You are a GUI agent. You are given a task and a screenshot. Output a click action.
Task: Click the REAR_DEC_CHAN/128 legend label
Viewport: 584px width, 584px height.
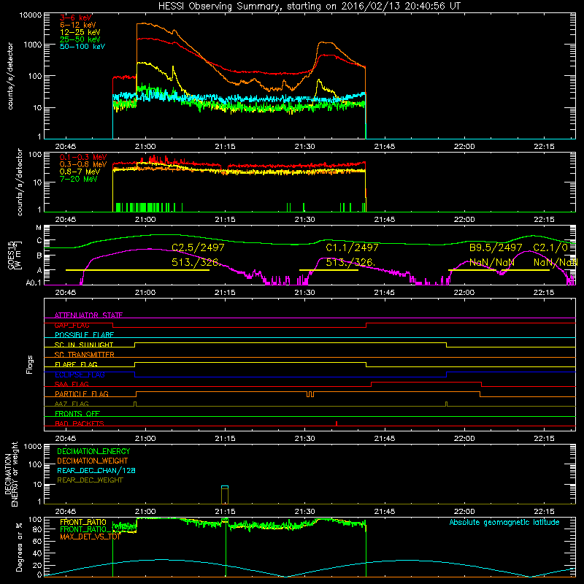[x=96, y=470]
